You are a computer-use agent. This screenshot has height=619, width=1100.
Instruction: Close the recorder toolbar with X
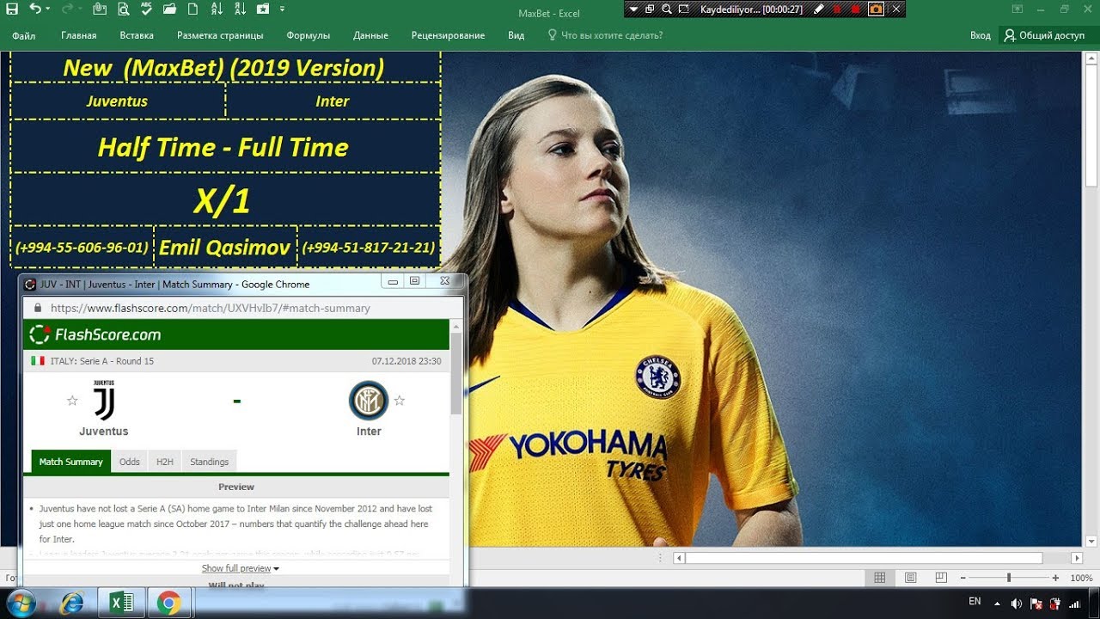pyautogui.click(x=896, y=9)
